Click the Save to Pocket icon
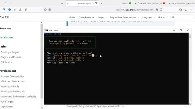Viewport: 195px width, 109px height. pos(26,9)
